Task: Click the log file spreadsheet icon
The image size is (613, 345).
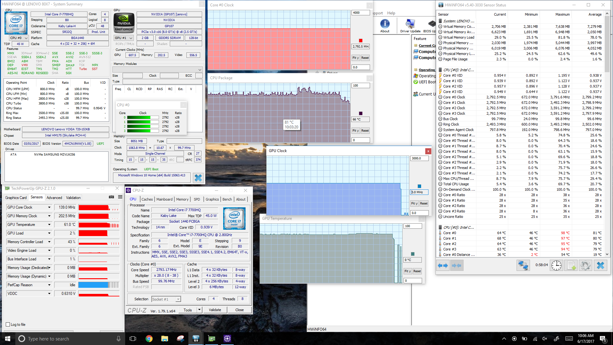Action: point(571,265)
